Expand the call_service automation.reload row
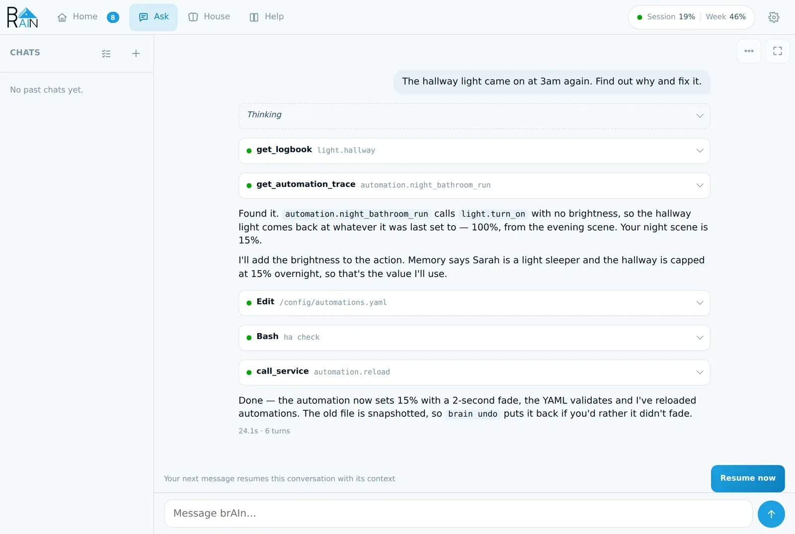 point(474,372)
